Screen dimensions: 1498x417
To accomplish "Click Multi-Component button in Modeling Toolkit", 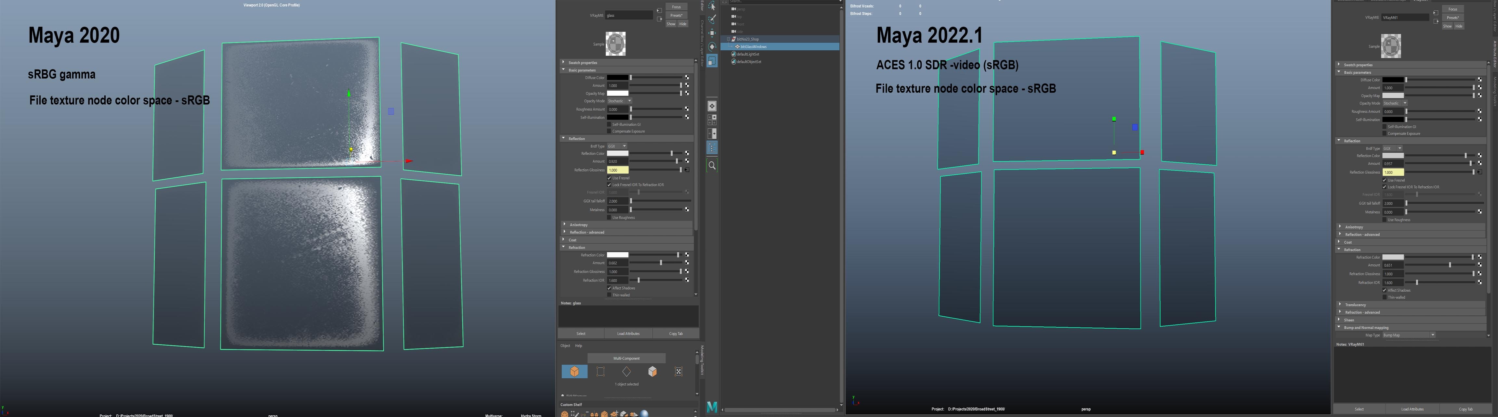I will 626,358.
